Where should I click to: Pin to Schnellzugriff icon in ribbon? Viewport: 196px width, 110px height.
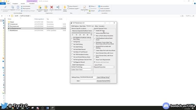coord(5,7)
